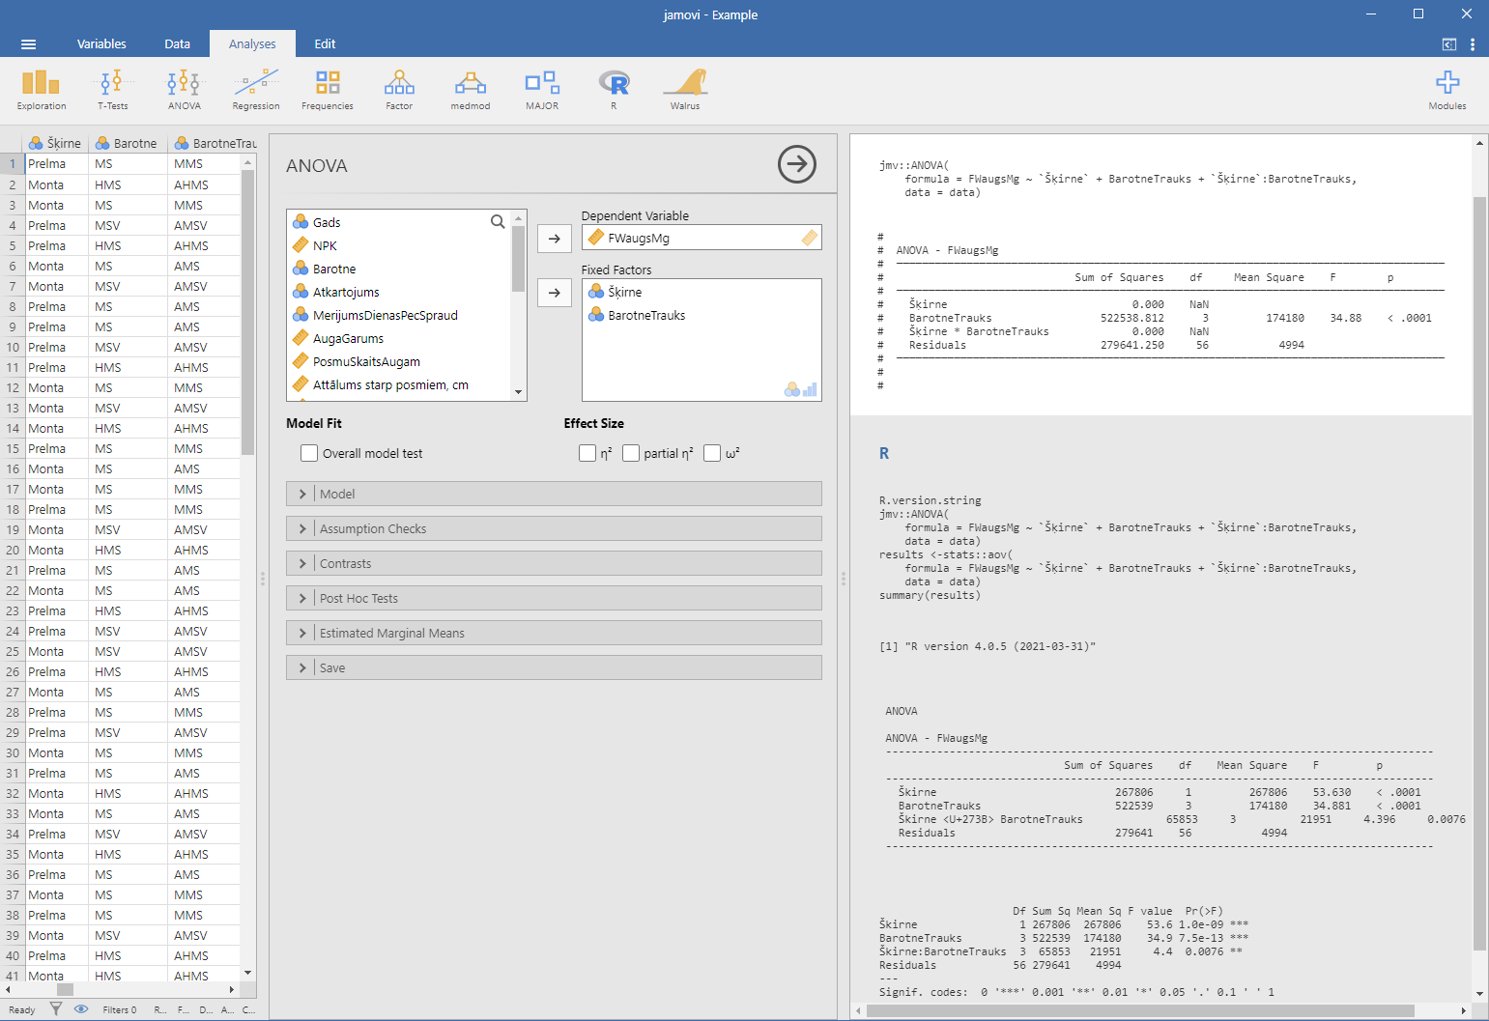Enable the Overall model test checkbox
This screenshot has width=1489, height=1021.
click(x=309, y=453)
